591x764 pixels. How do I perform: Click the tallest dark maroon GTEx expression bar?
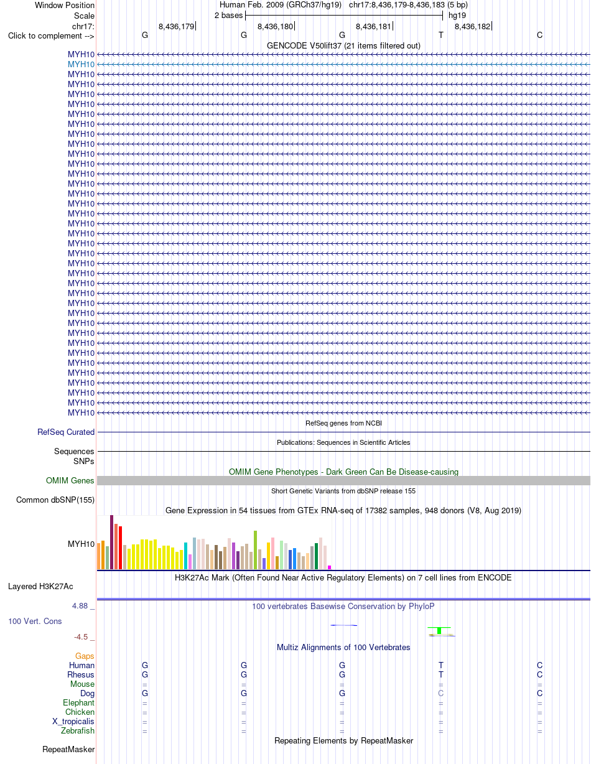[x=111, y=542]
